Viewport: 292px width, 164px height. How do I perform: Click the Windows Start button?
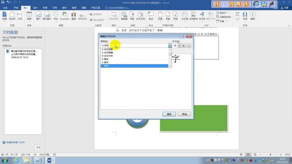click(5, 160)
